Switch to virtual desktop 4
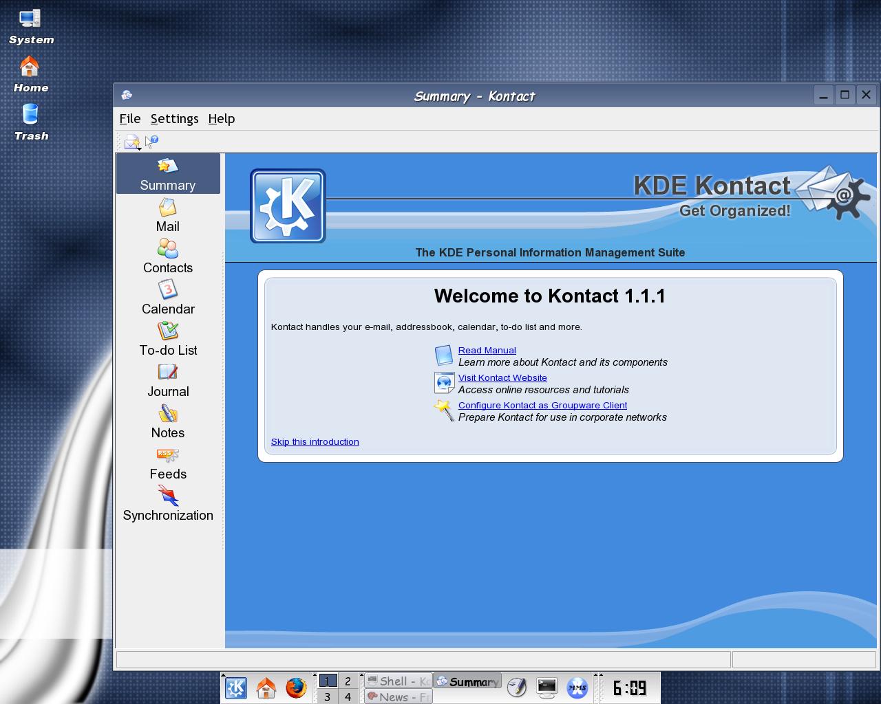 (x=348, y=696)
